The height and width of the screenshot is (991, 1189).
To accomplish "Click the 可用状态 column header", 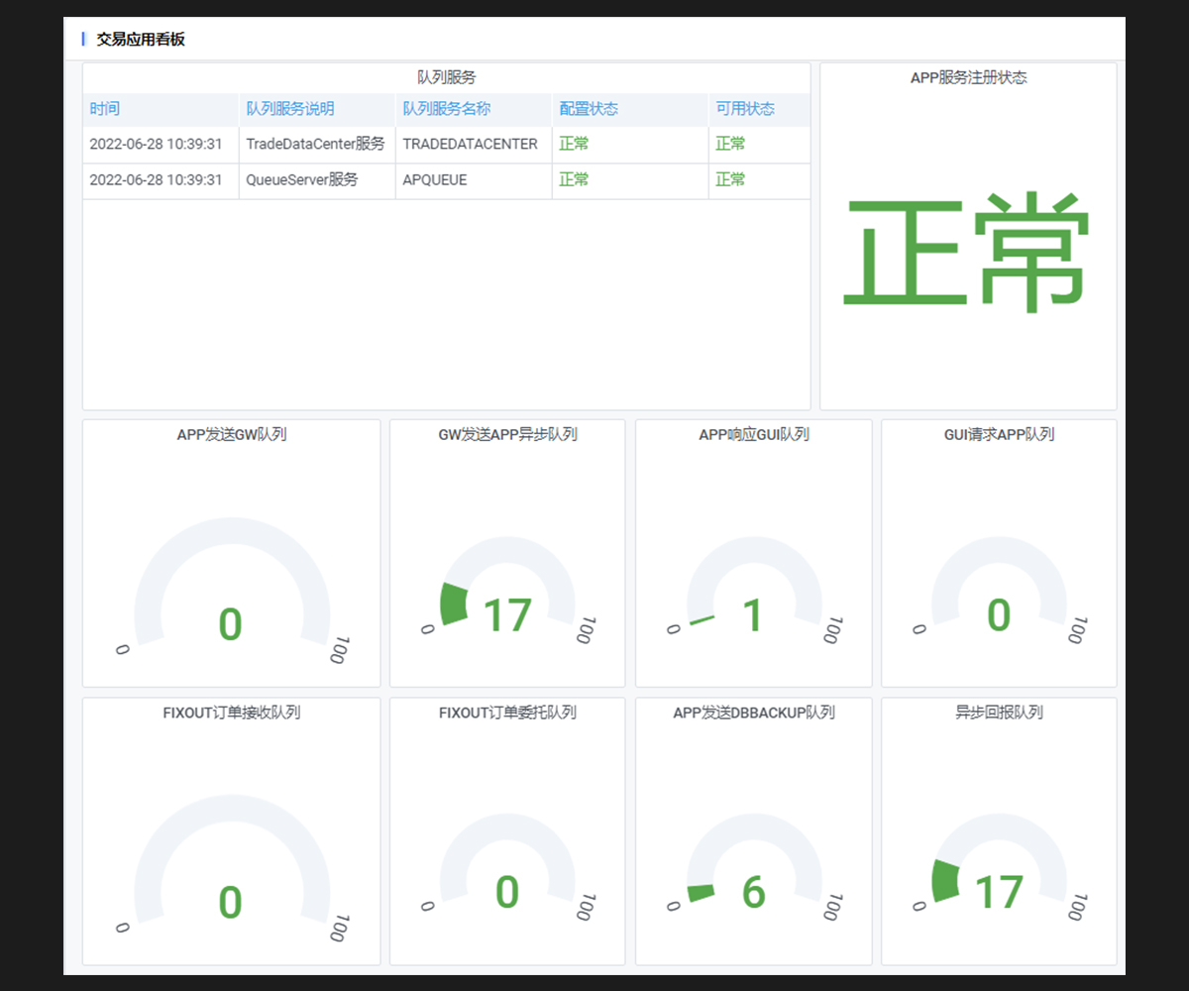I will point(745,109).
